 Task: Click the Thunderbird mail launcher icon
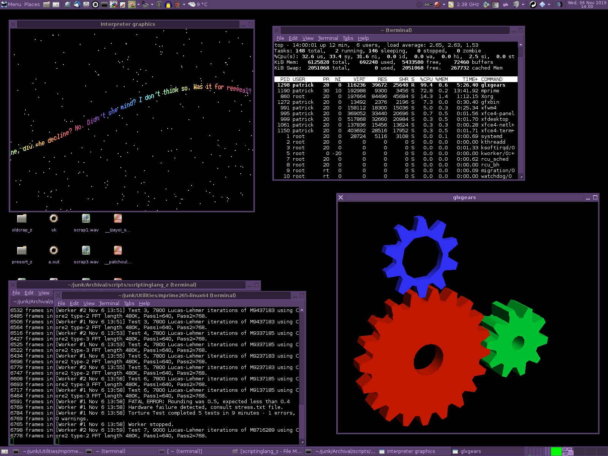point(77,5)
